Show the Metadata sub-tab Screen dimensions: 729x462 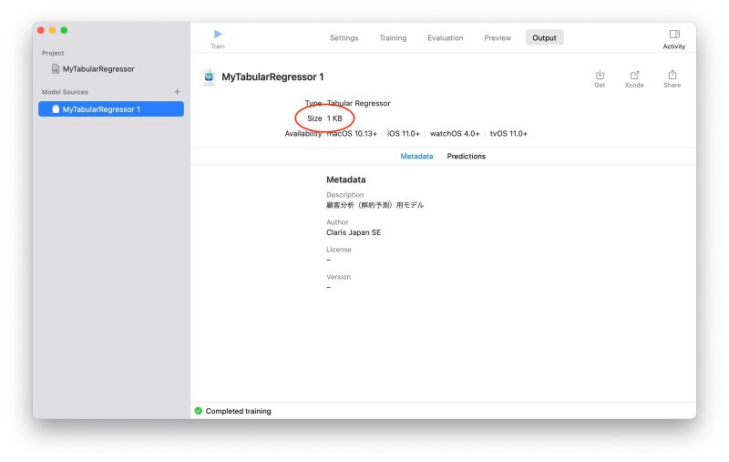coord(416,156)
